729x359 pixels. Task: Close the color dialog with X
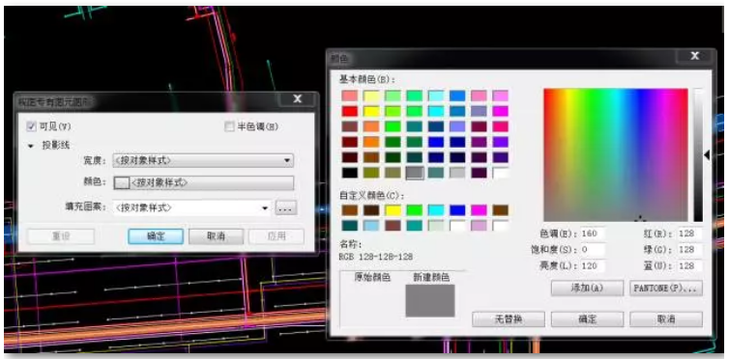click(695, 56)
